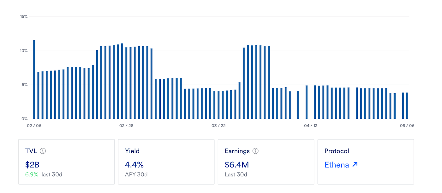This screenshot has height=193, width=442.
Task: Click the 5% axis label
Action: (25, 85)
